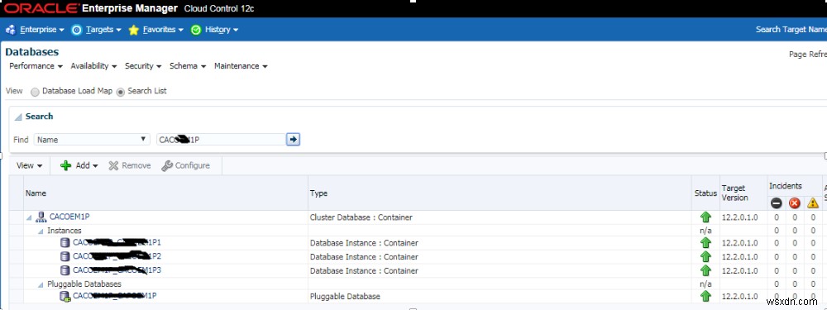827x310 pixels.
Task: Click the 'Cluster Database : Container' type cell
Action: click(x=361, y=217)
